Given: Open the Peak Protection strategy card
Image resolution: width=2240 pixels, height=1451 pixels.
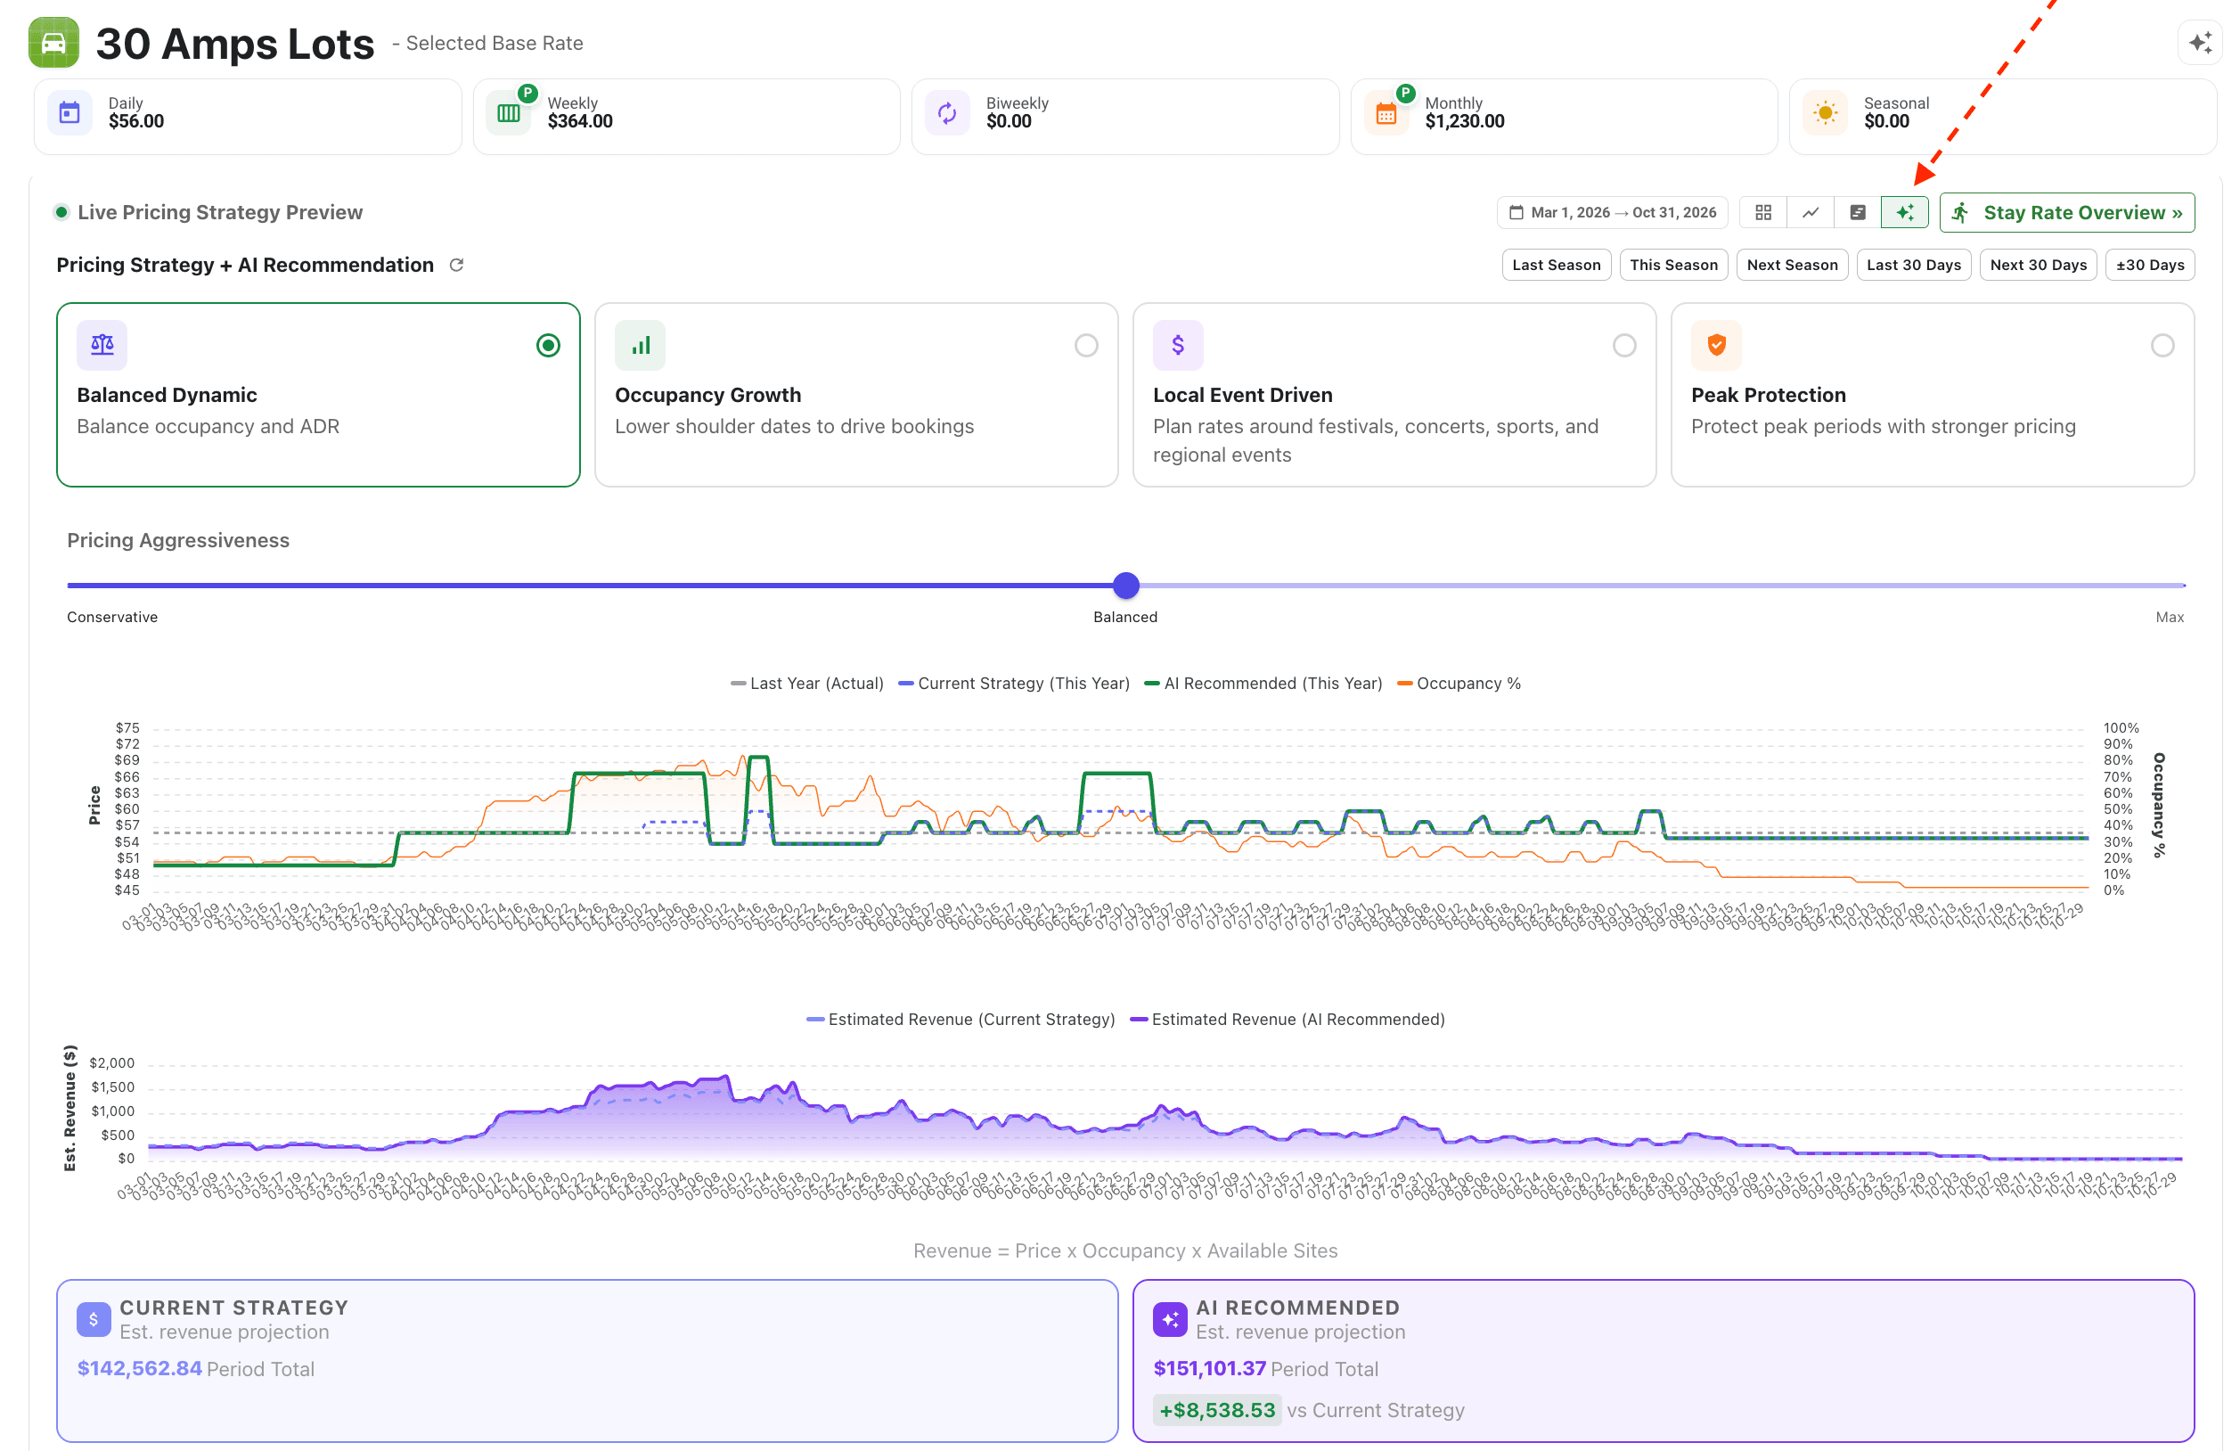Looking at the screenshot, I should (1933, 395).
